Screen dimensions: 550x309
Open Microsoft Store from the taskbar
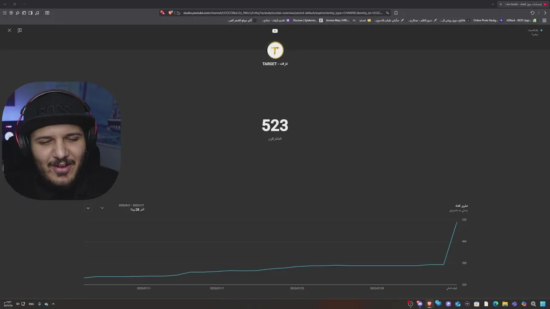[x=477, y=304]
